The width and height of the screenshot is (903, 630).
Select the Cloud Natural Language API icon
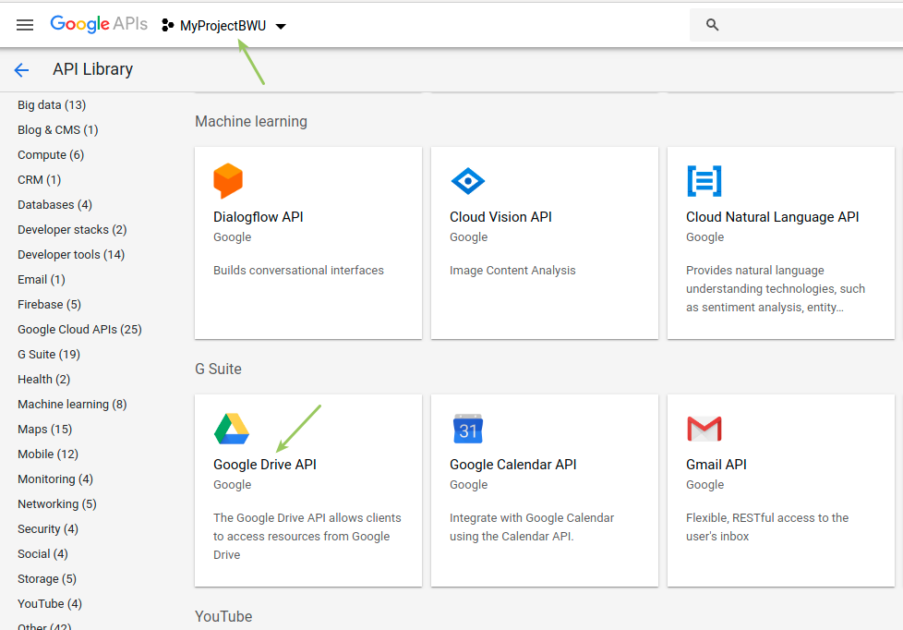click(704, 181)
